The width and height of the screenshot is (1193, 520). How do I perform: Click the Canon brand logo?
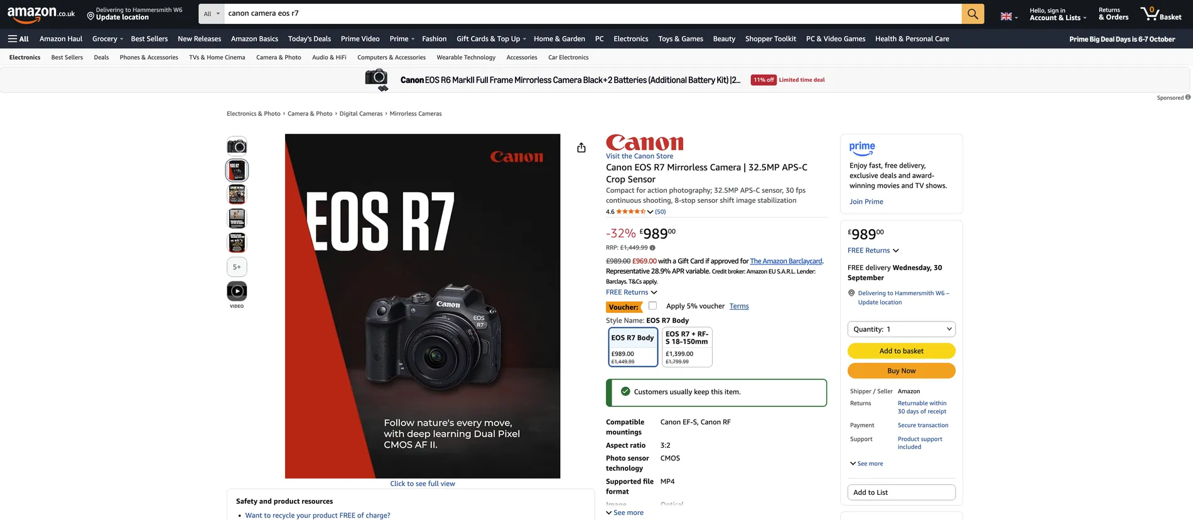644,143
